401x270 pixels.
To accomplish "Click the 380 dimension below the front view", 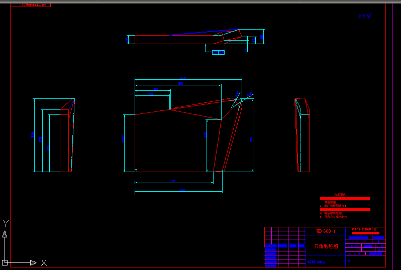I will (x=172, y=181).
